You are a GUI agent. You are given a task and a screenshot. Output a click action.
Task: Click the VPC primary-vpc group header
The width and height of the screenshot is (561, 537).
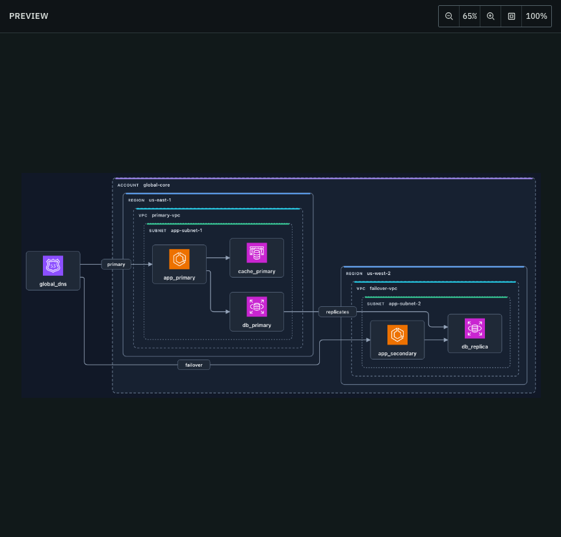click(x=159, y=215)
